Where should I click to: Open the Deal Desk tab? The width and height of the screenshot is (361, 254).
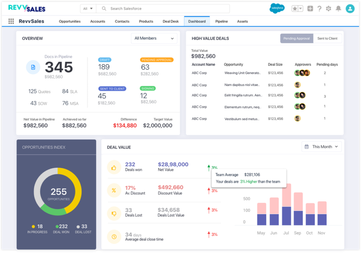coord(170,21)
